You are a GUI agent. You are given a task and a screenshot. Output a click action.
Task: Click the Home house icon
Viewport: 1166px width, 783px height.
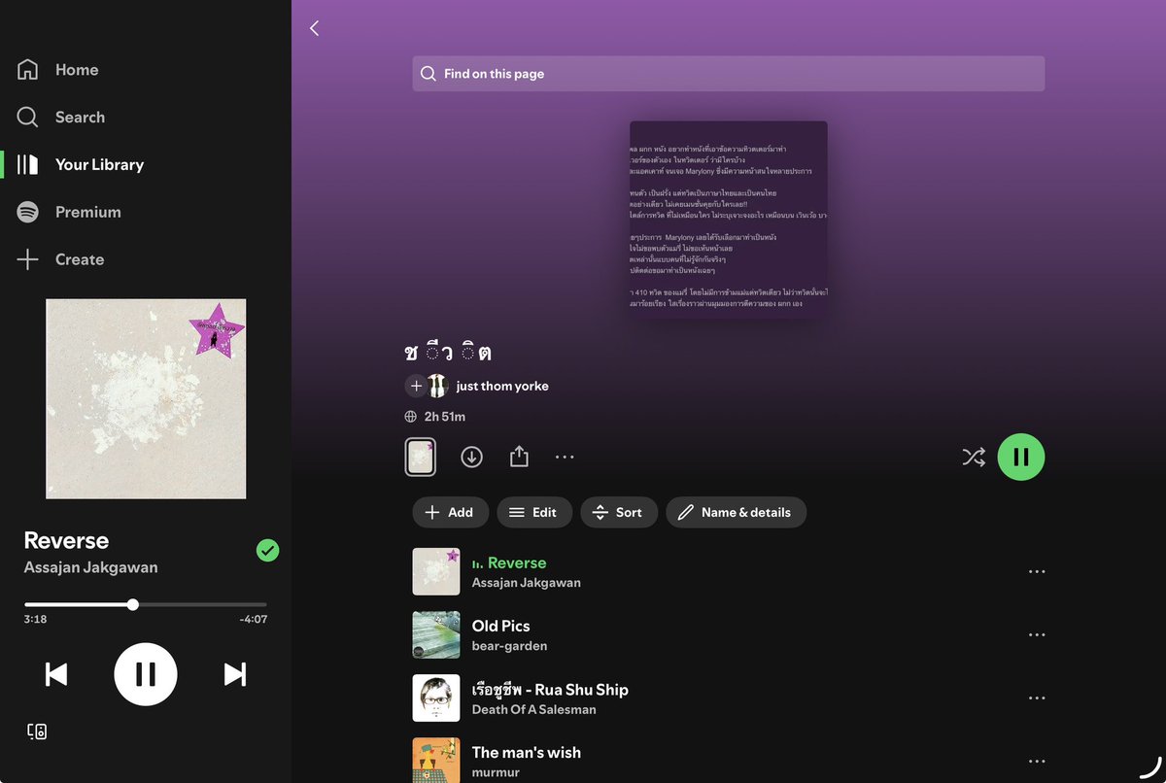[27, 70]
